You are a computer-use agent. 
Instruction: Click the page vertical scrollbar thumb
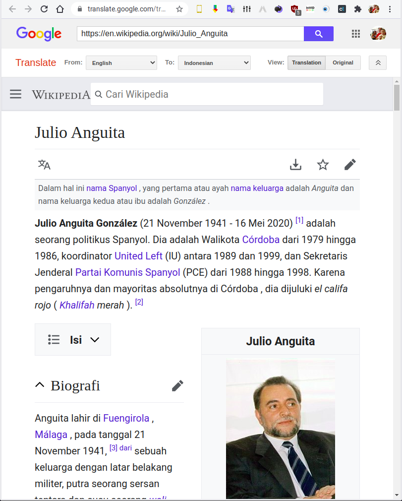tap(397, 97)
